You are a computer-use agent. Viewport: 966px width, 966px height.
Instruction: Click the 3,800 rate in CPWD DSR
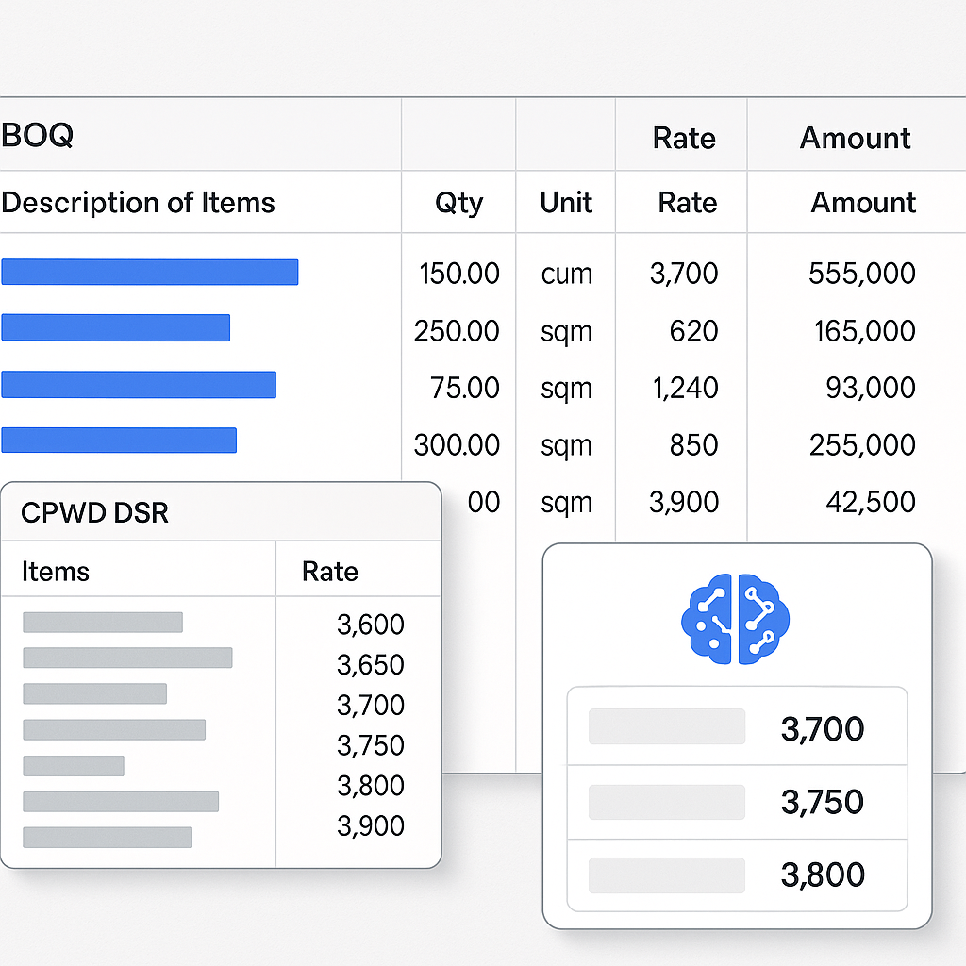[370, 786]
